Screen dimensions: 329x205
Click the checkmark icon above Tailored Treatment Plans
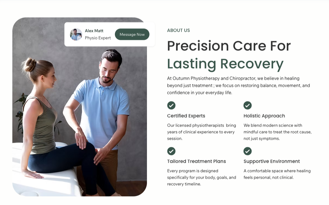(171, 151)
